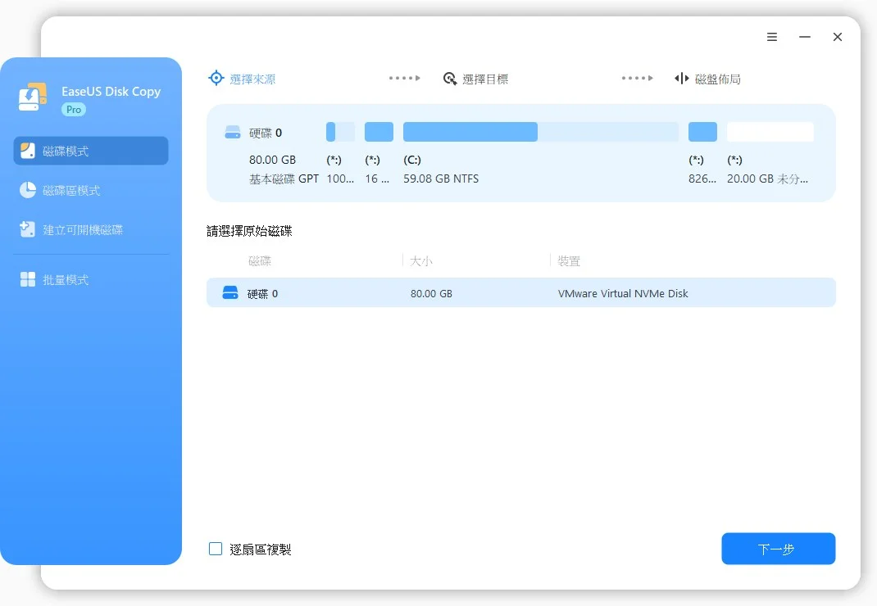Go to 選擇目標 step
The width and height of the screenshot is (877, 606).
pos(485,79)
